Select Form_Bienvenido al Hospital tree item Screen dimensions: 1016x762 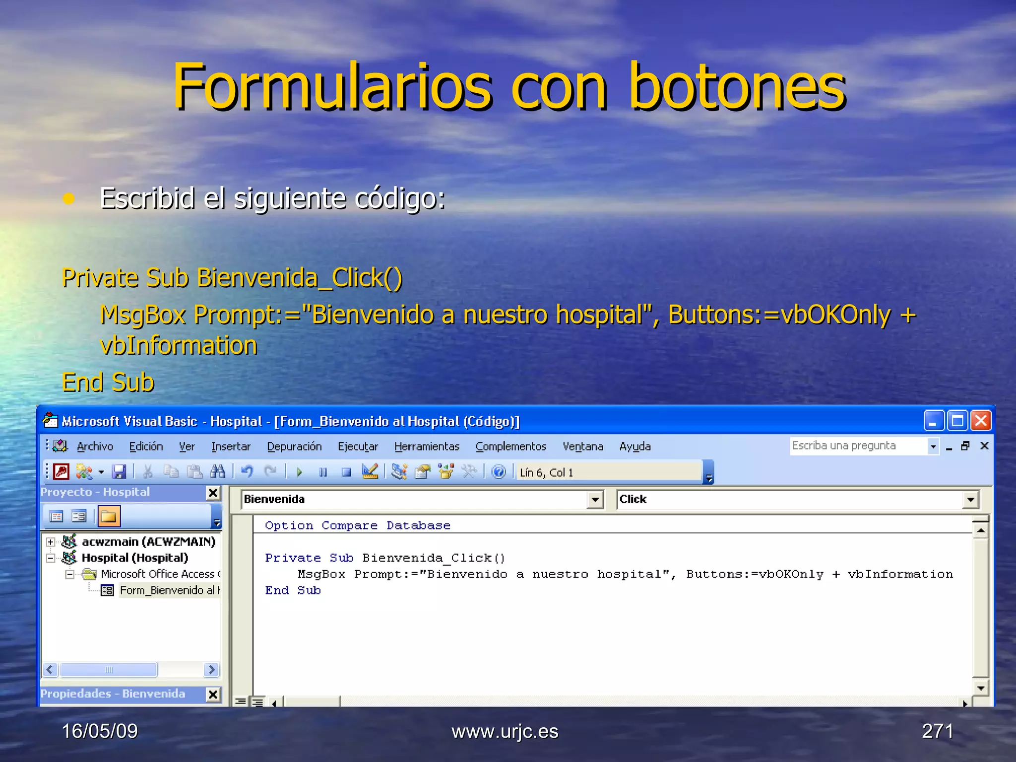pos(169,590)
